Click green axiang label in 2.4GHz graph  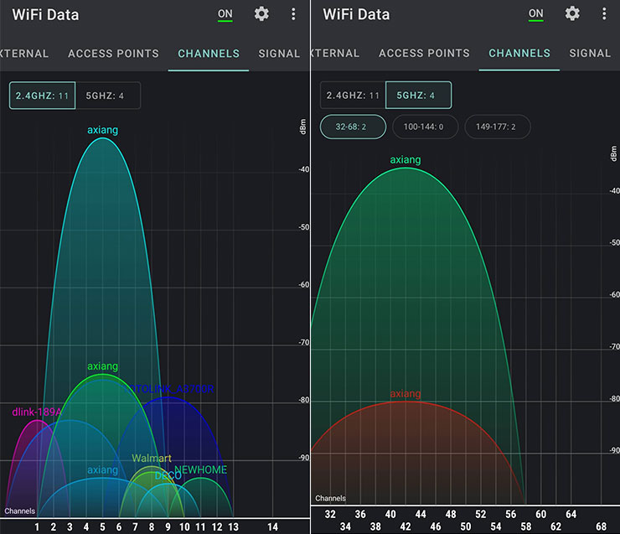pyautogui.click(x=102, y=366)
